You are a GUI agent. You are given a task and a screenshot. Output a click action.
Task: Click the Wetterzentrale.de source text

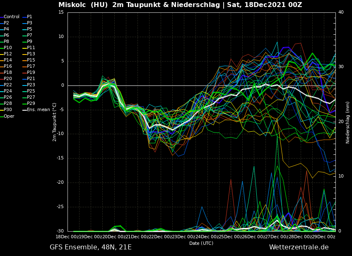point(299,247)
